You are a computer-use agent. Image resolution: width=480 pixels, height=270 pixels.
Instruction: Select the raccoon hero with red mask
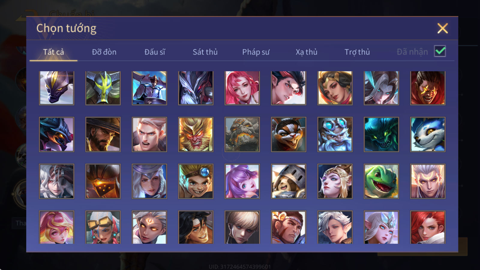click(289, 134)
